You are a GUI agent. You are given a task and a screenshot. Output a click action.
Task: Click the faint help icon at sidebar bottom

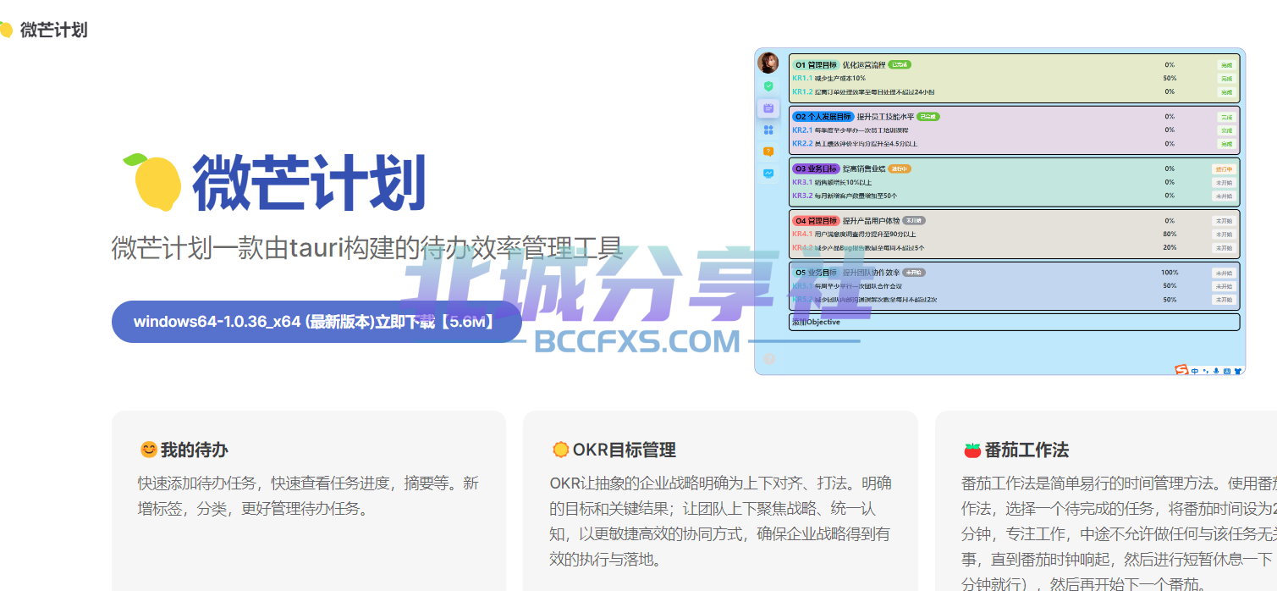[769, 359]
